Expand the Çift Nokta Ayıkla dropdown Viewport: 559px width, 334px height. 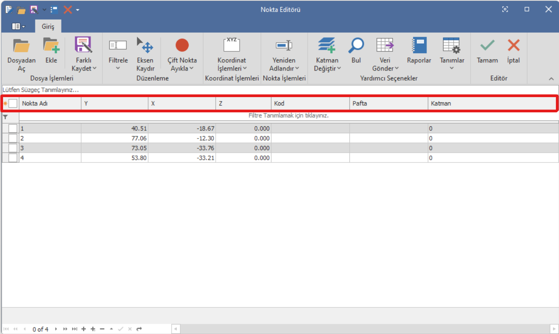click(x=191, y=68)
